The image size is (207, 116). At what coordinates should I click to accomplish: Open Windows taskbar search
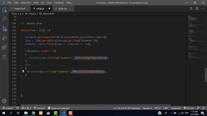click(11, 113)
